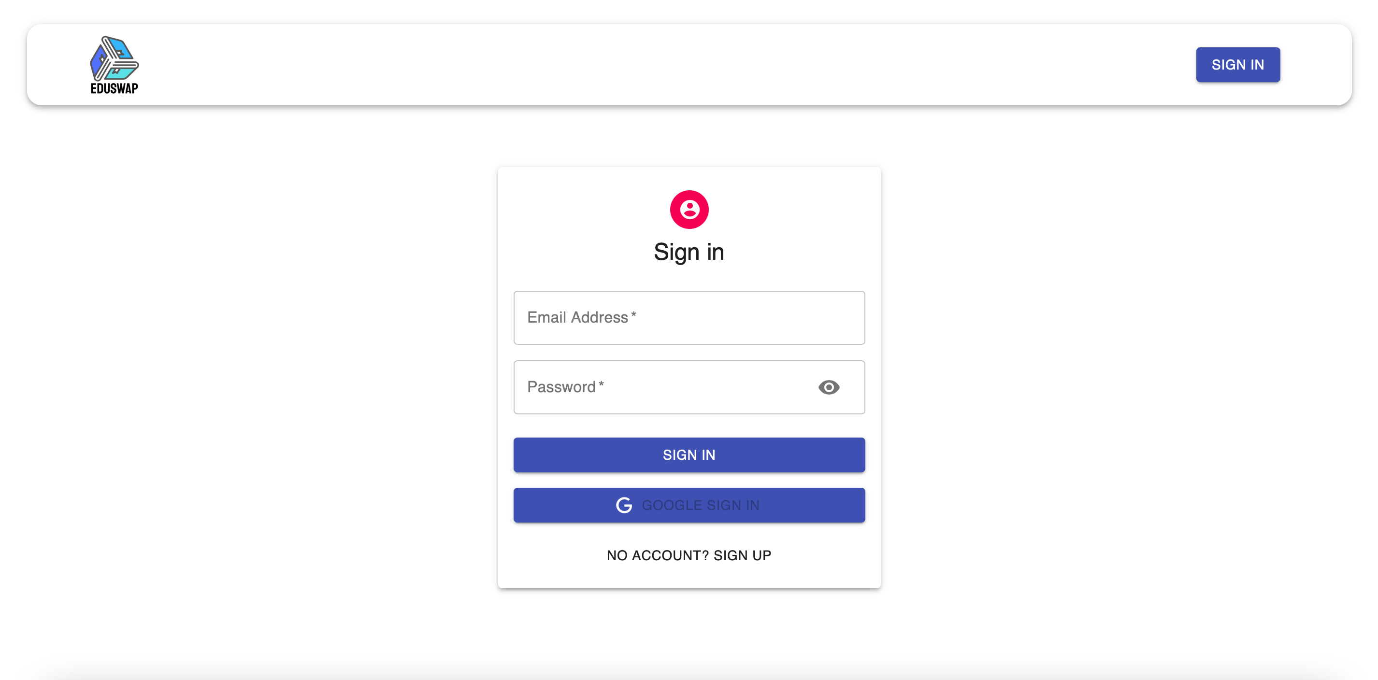This screenshot has height=680, width=1378.
Task: Click the Google G icon
Action: coord(624,505)
